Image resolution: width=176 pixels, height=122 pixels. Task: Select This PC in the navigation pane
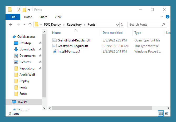click(24, 102)
